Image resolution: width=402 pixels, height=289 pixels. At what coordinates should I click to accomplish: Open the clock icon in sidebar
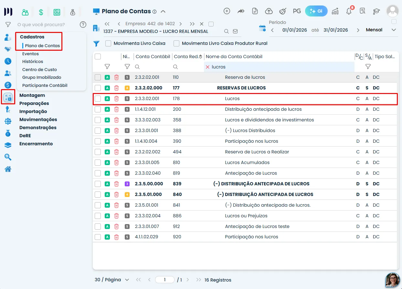8,61
